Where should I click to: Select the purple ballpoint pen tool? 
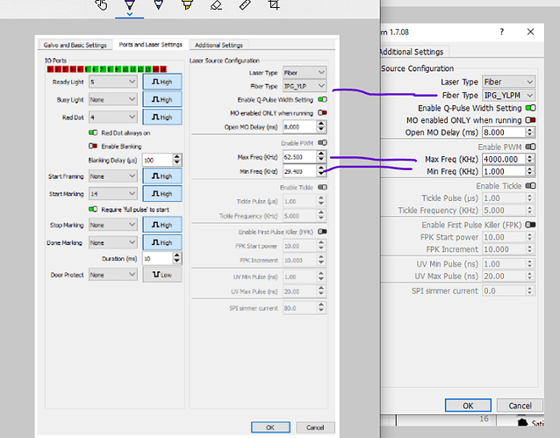(x=130, y=5)
